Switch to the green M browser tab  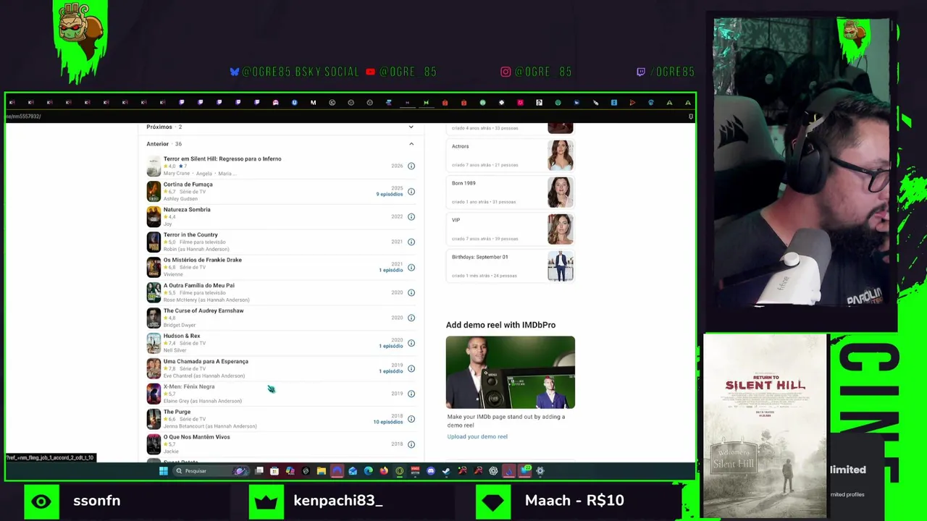426,103
